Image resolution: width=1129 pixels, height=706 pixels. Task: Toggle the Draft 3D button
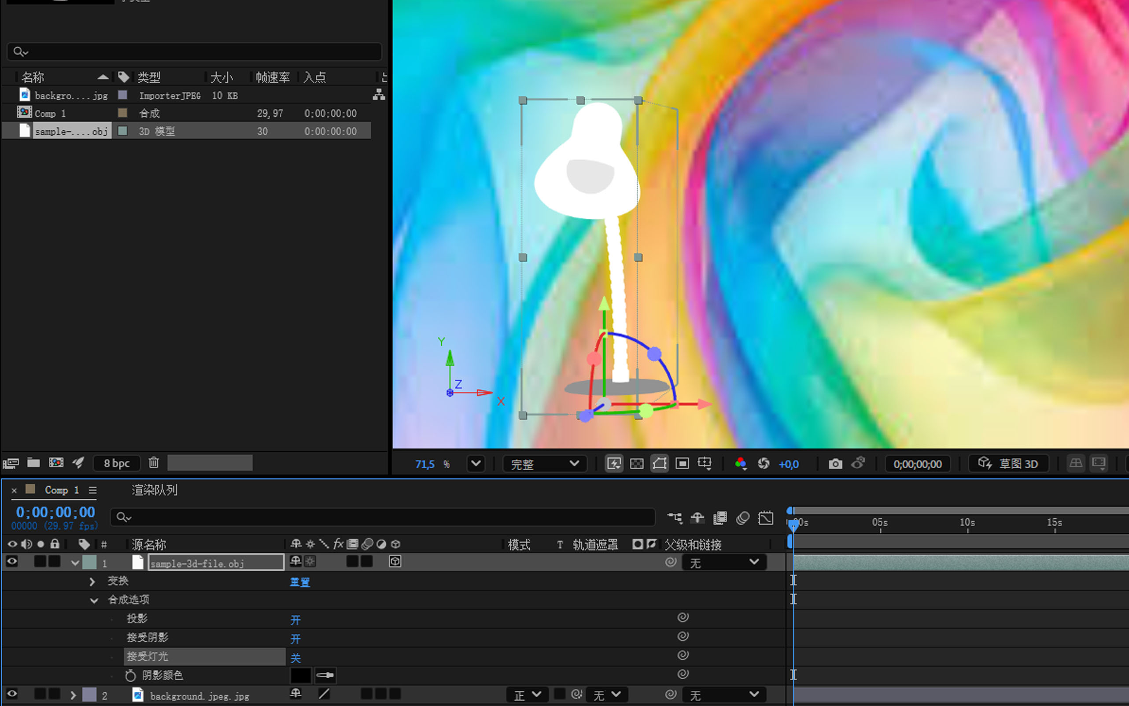(1008, 463)
